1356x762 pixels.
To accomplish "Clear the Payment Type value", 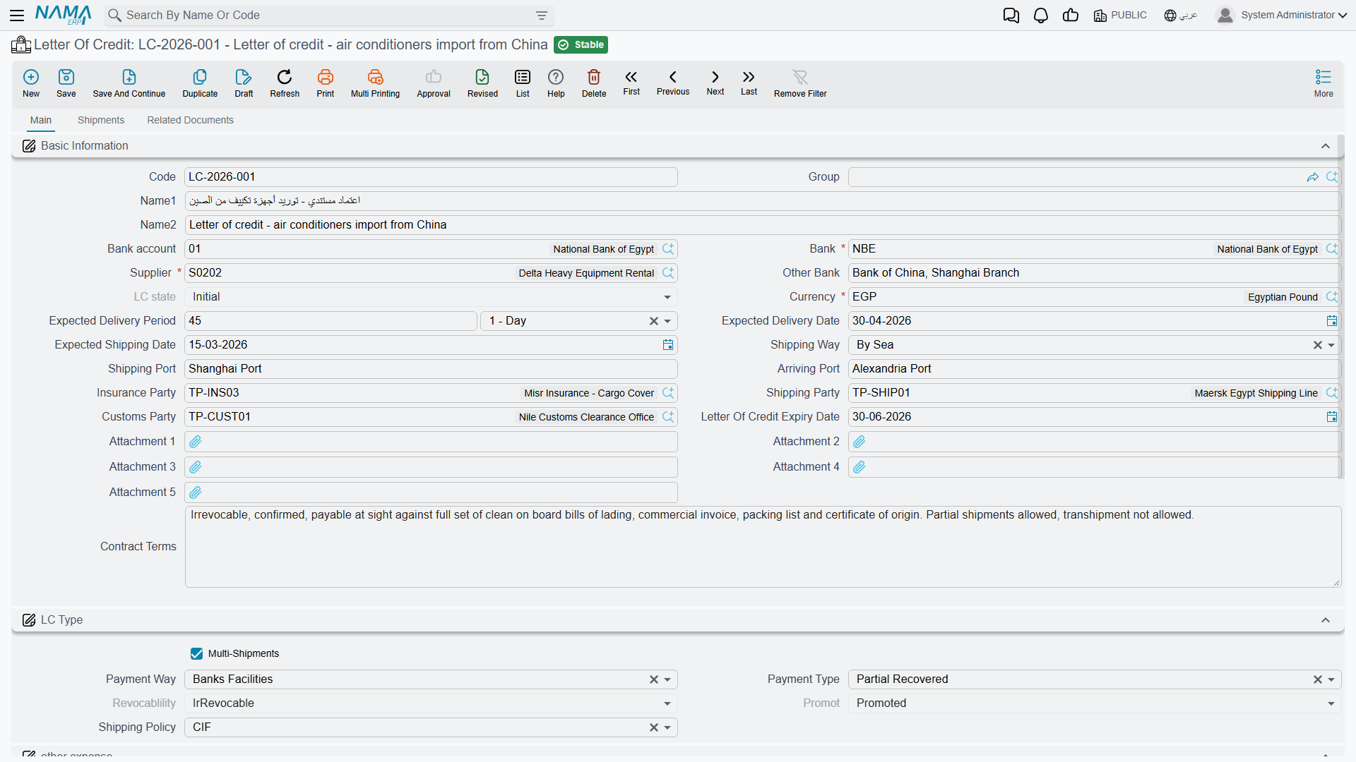I will coord(1317,679).
